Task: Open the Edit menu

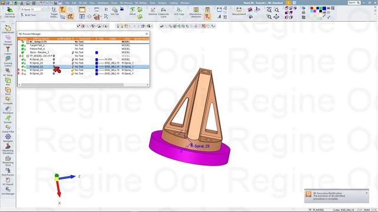Action: pyautogui.click(x=74, y=3)
